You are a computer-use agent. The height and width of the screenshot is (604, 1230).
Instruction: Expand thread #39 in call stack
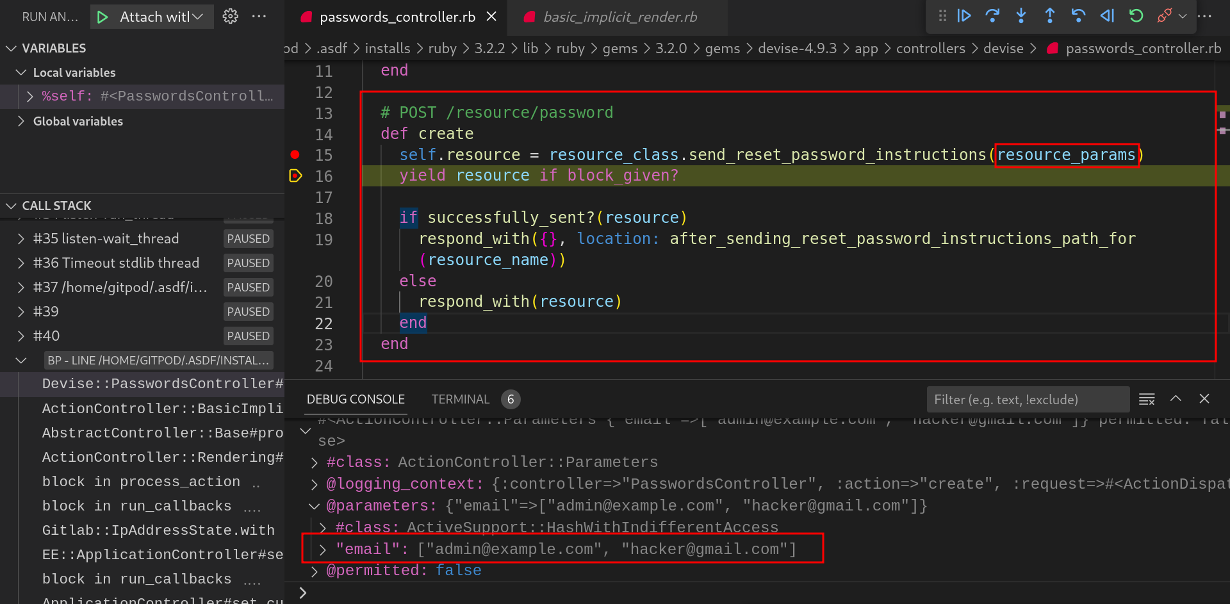click(x=21, y=311)
